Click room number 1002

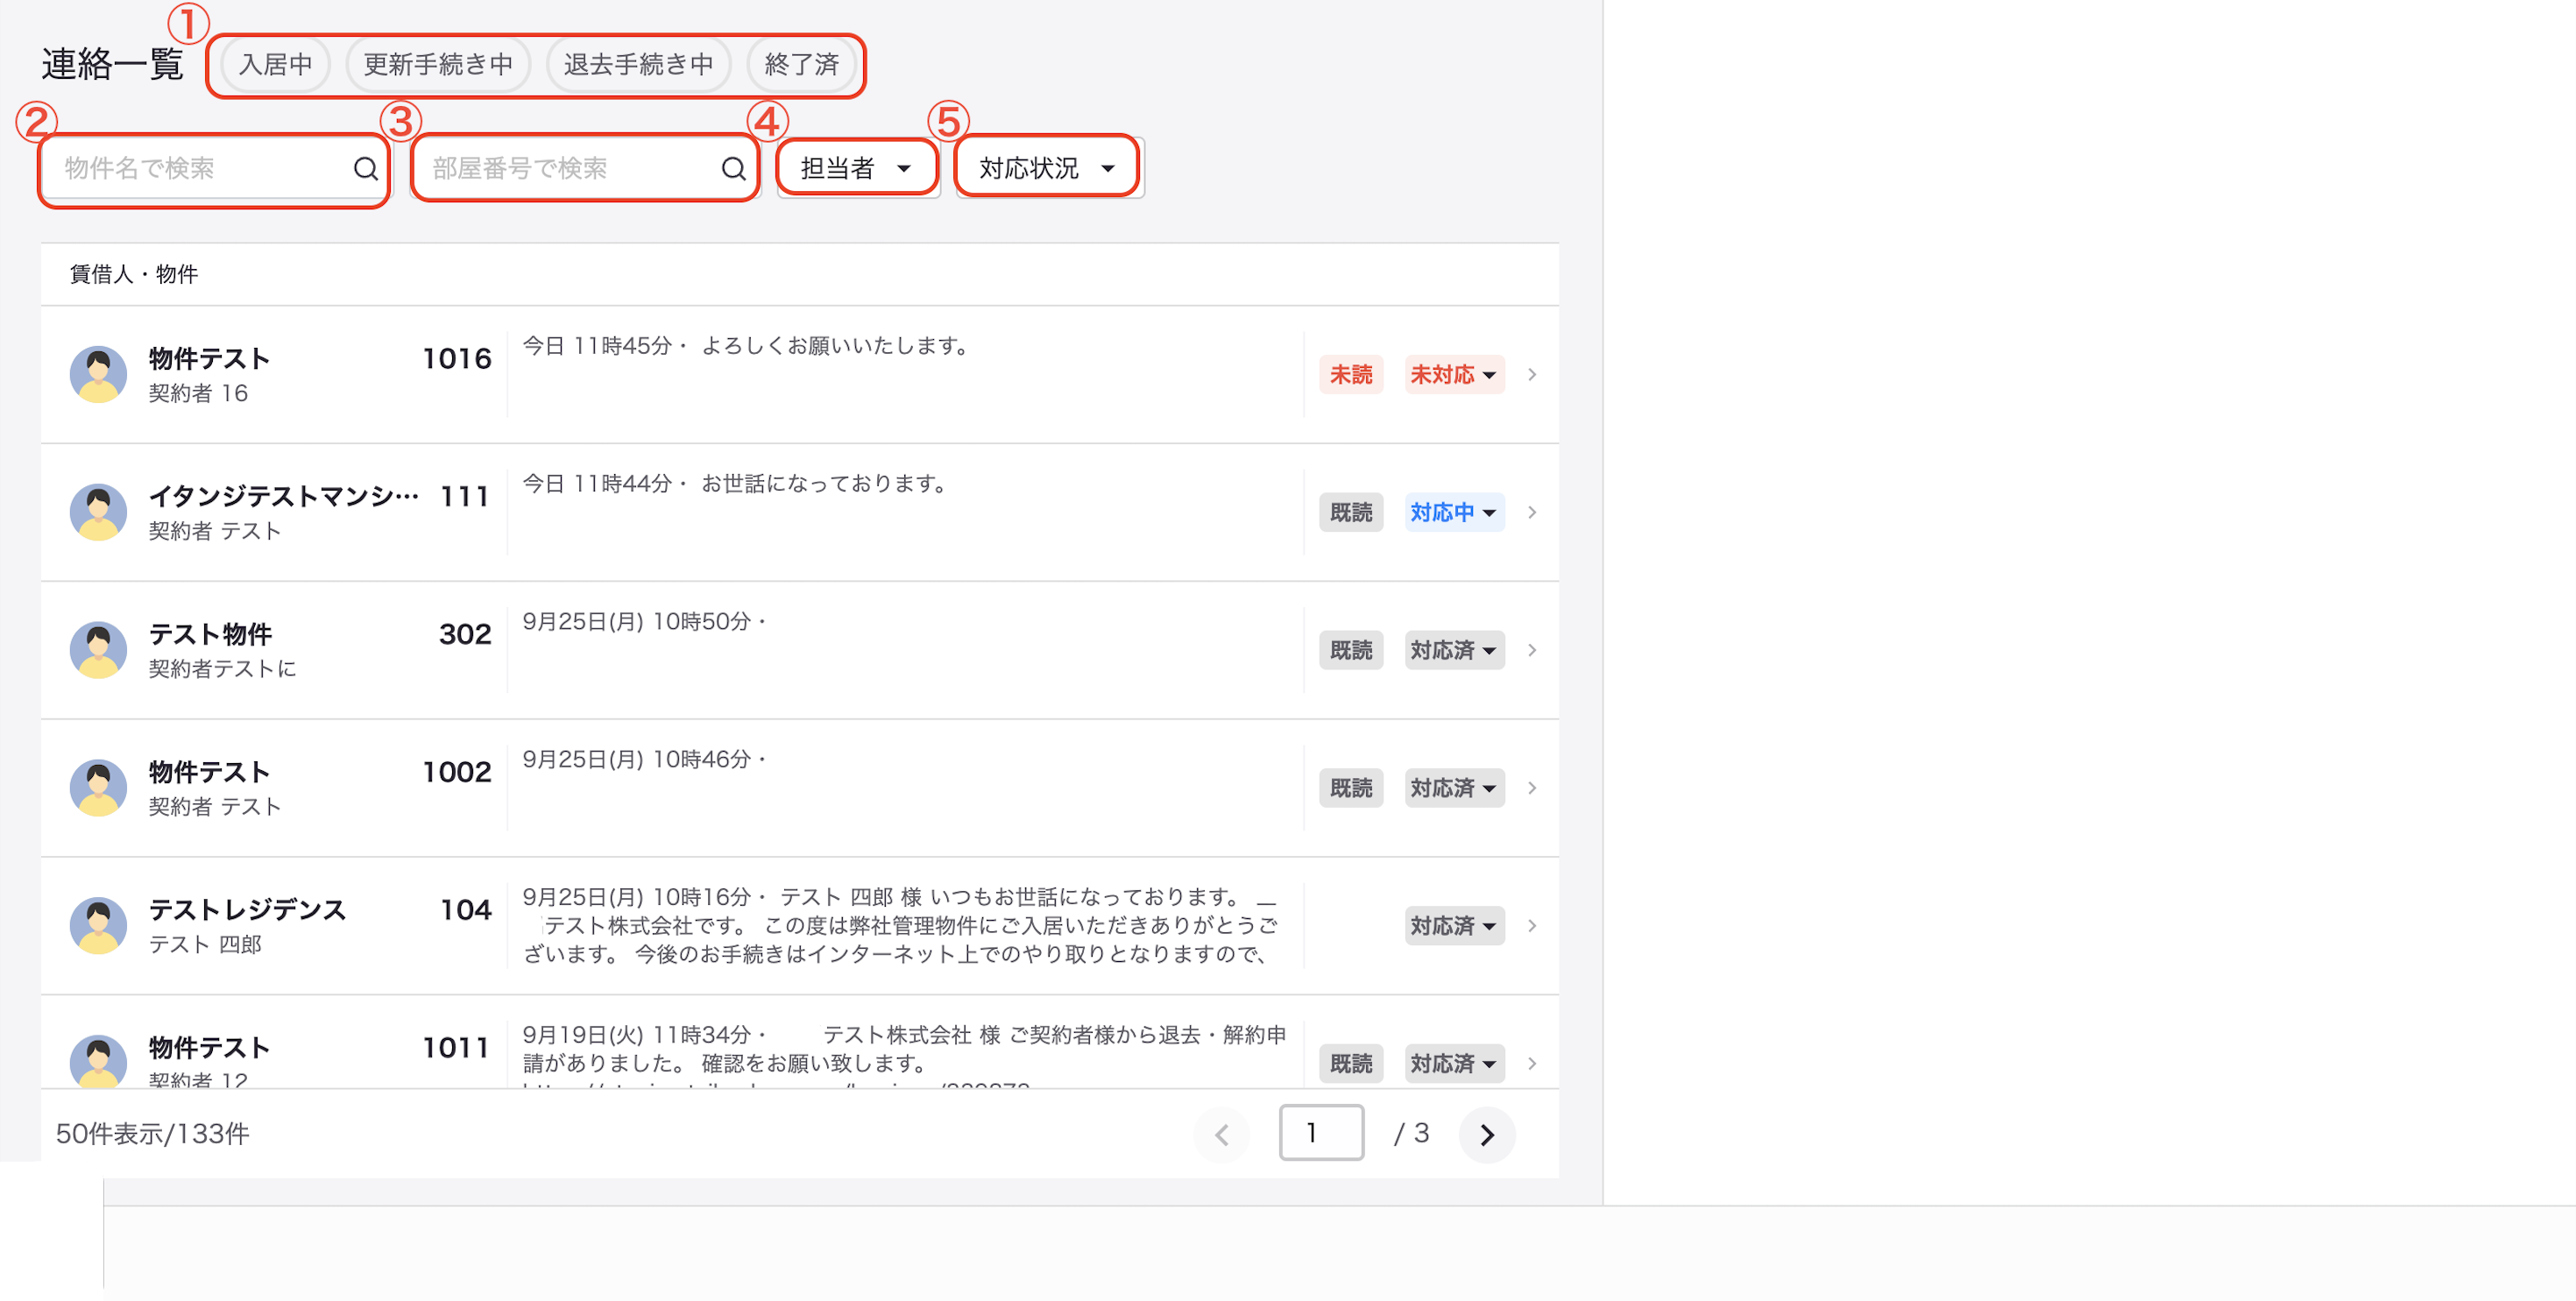[x=457, y=772]
